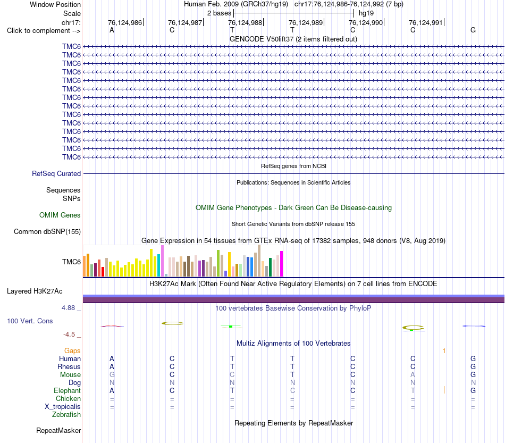
Task: Click the Sequences track label
Action: 63,190
